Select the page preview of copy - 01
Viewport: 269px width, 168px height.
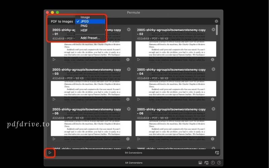pos(91,49)
